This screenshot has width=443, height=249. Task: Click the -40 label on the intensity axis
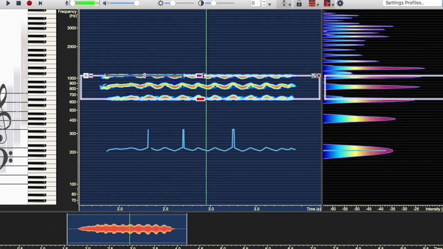point(380,209)
